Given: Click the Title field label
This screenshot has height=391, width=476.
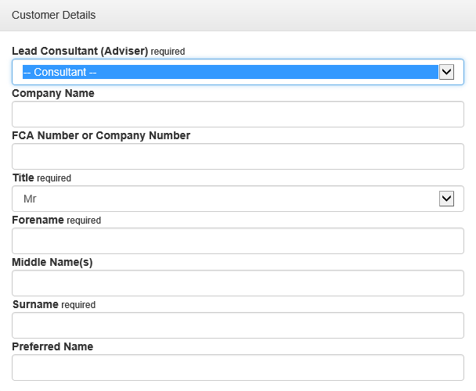Looking at the screenshot, I should coord(23,178).
